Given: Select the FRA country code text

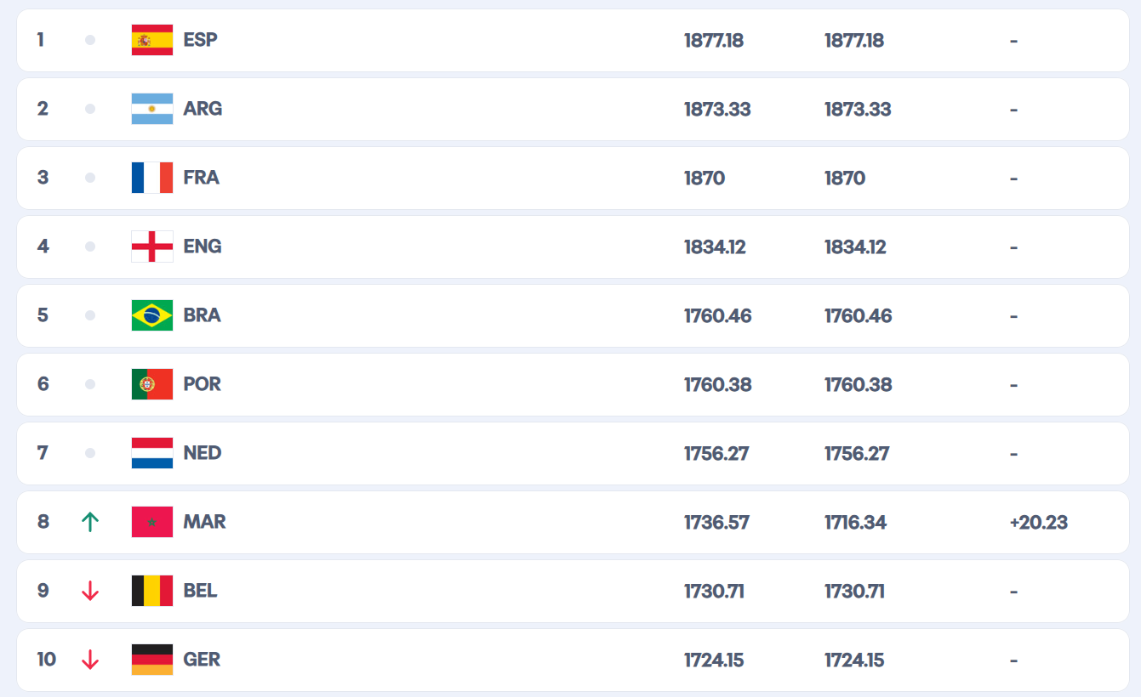Looking at the screenshot, I should tap(201, 178).
